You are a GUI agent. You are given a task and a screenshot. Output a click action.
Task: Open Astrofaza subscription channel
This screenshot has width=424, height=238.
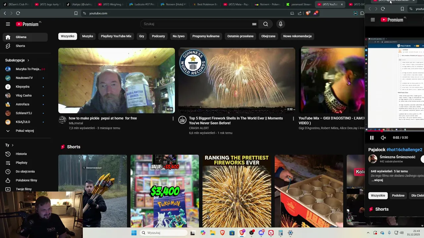click(x=25, y=104)
